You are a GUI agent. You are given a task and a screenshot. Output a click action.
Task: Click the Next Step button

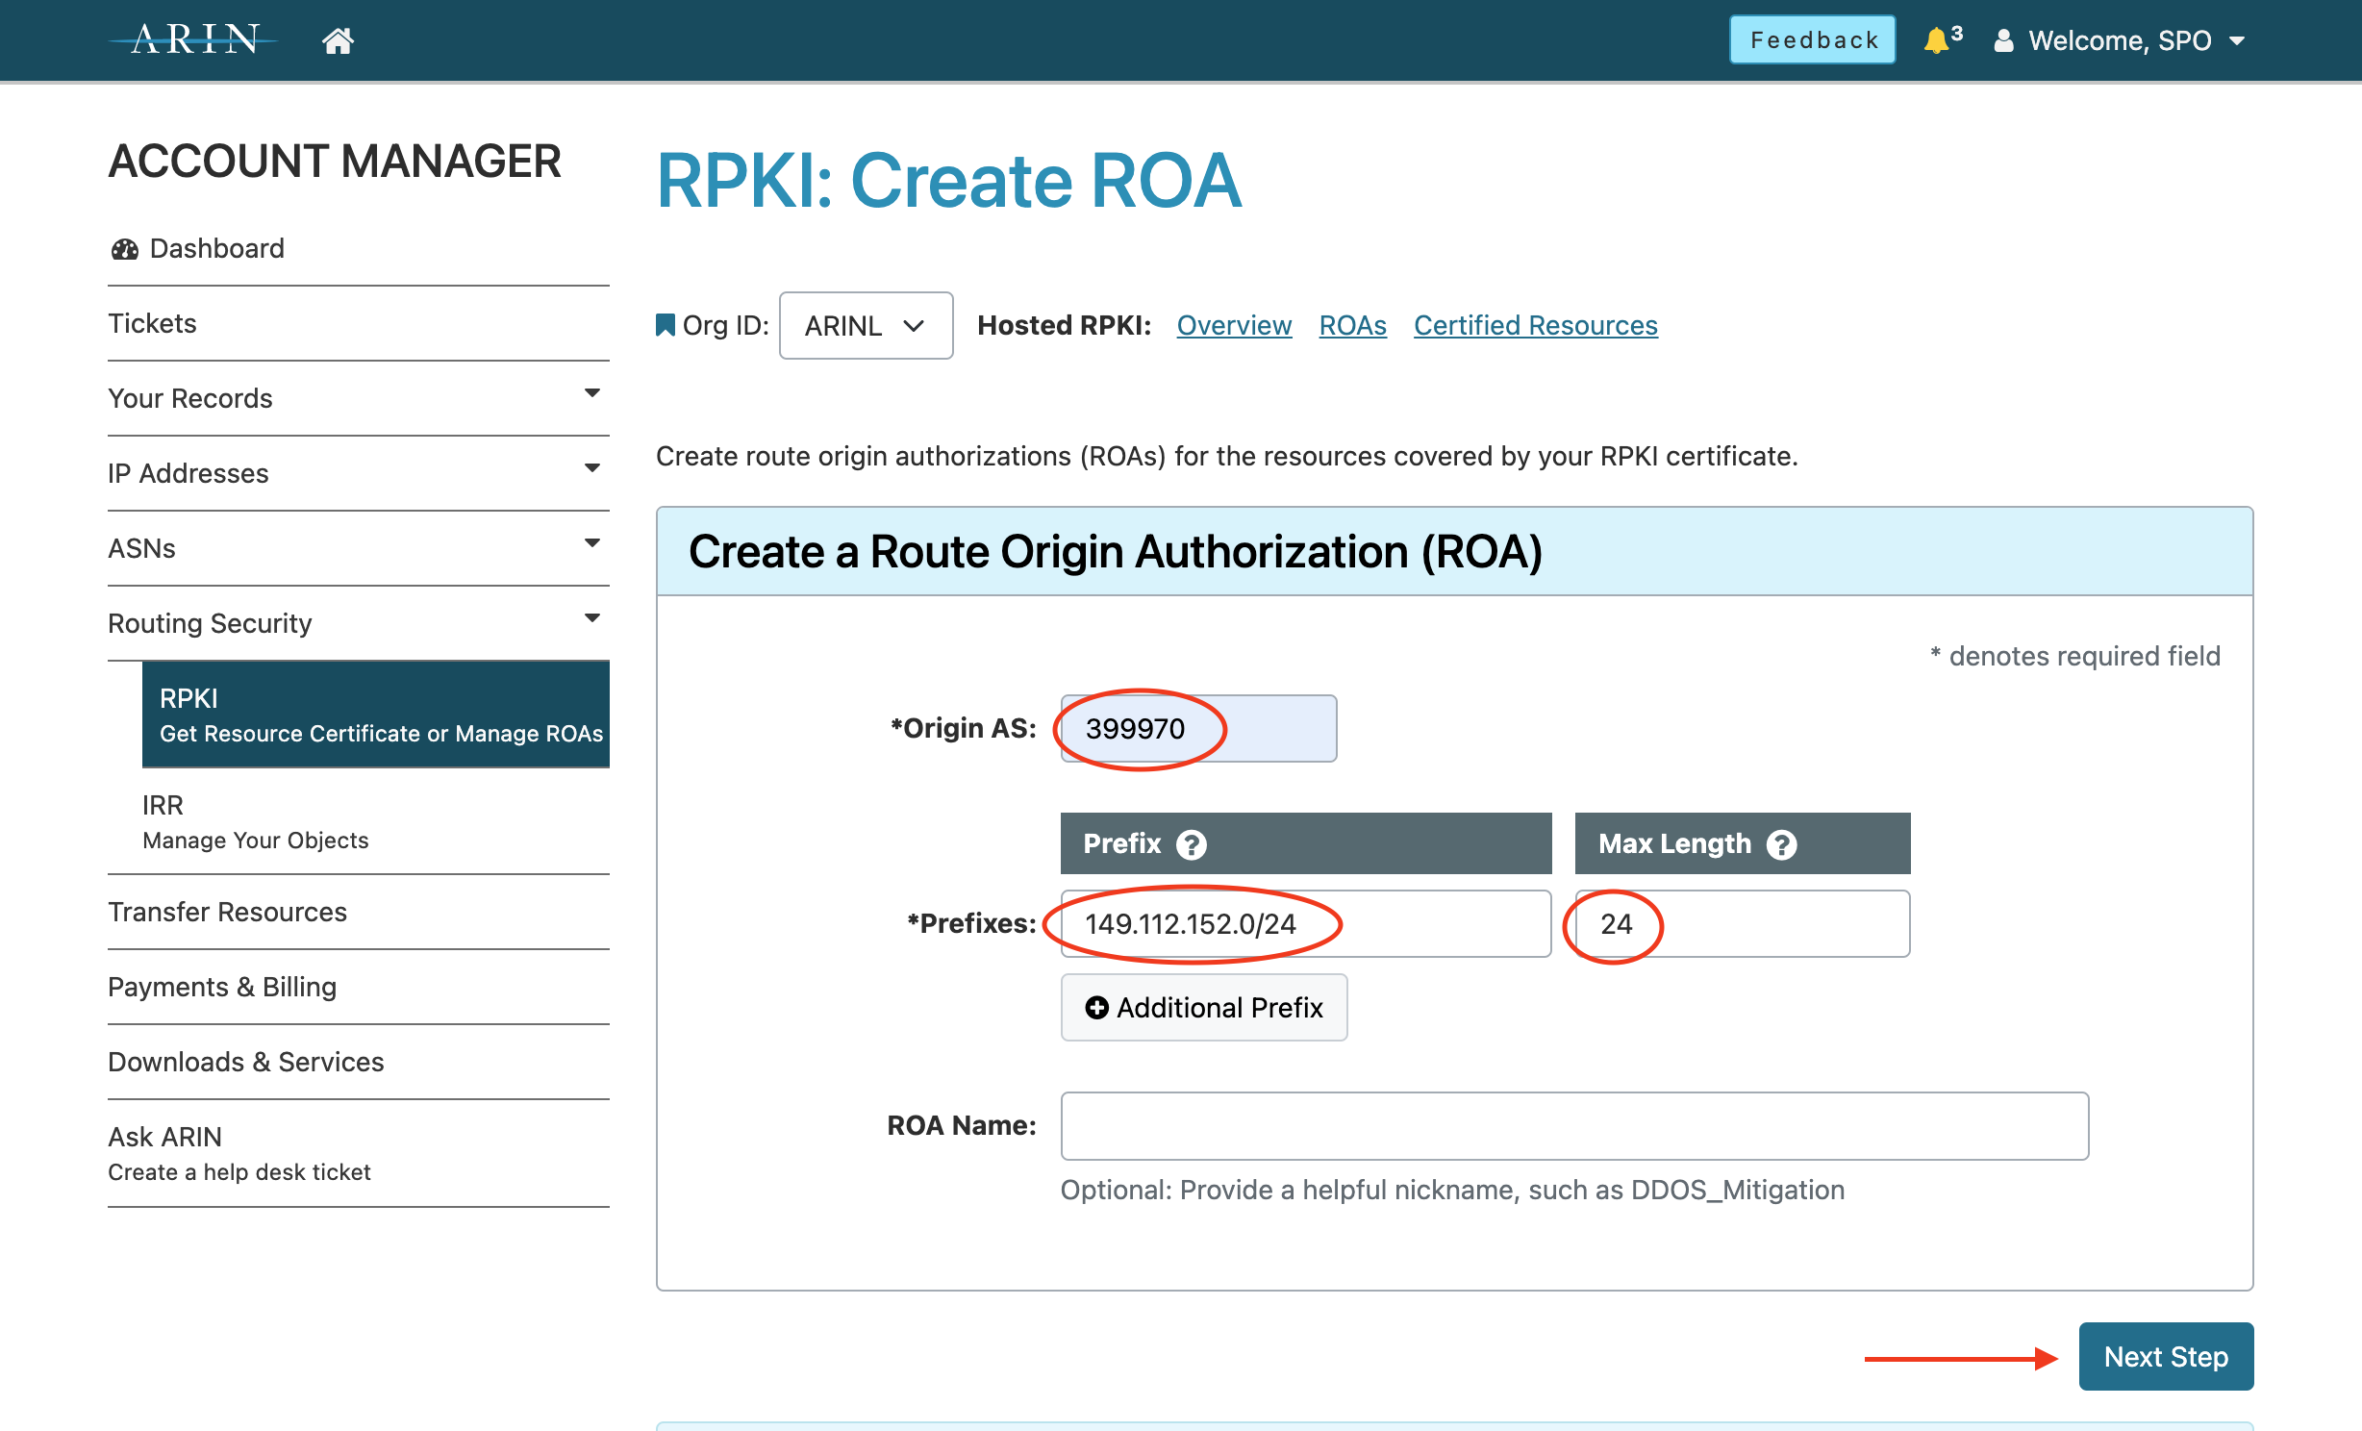(2166, 1357)
